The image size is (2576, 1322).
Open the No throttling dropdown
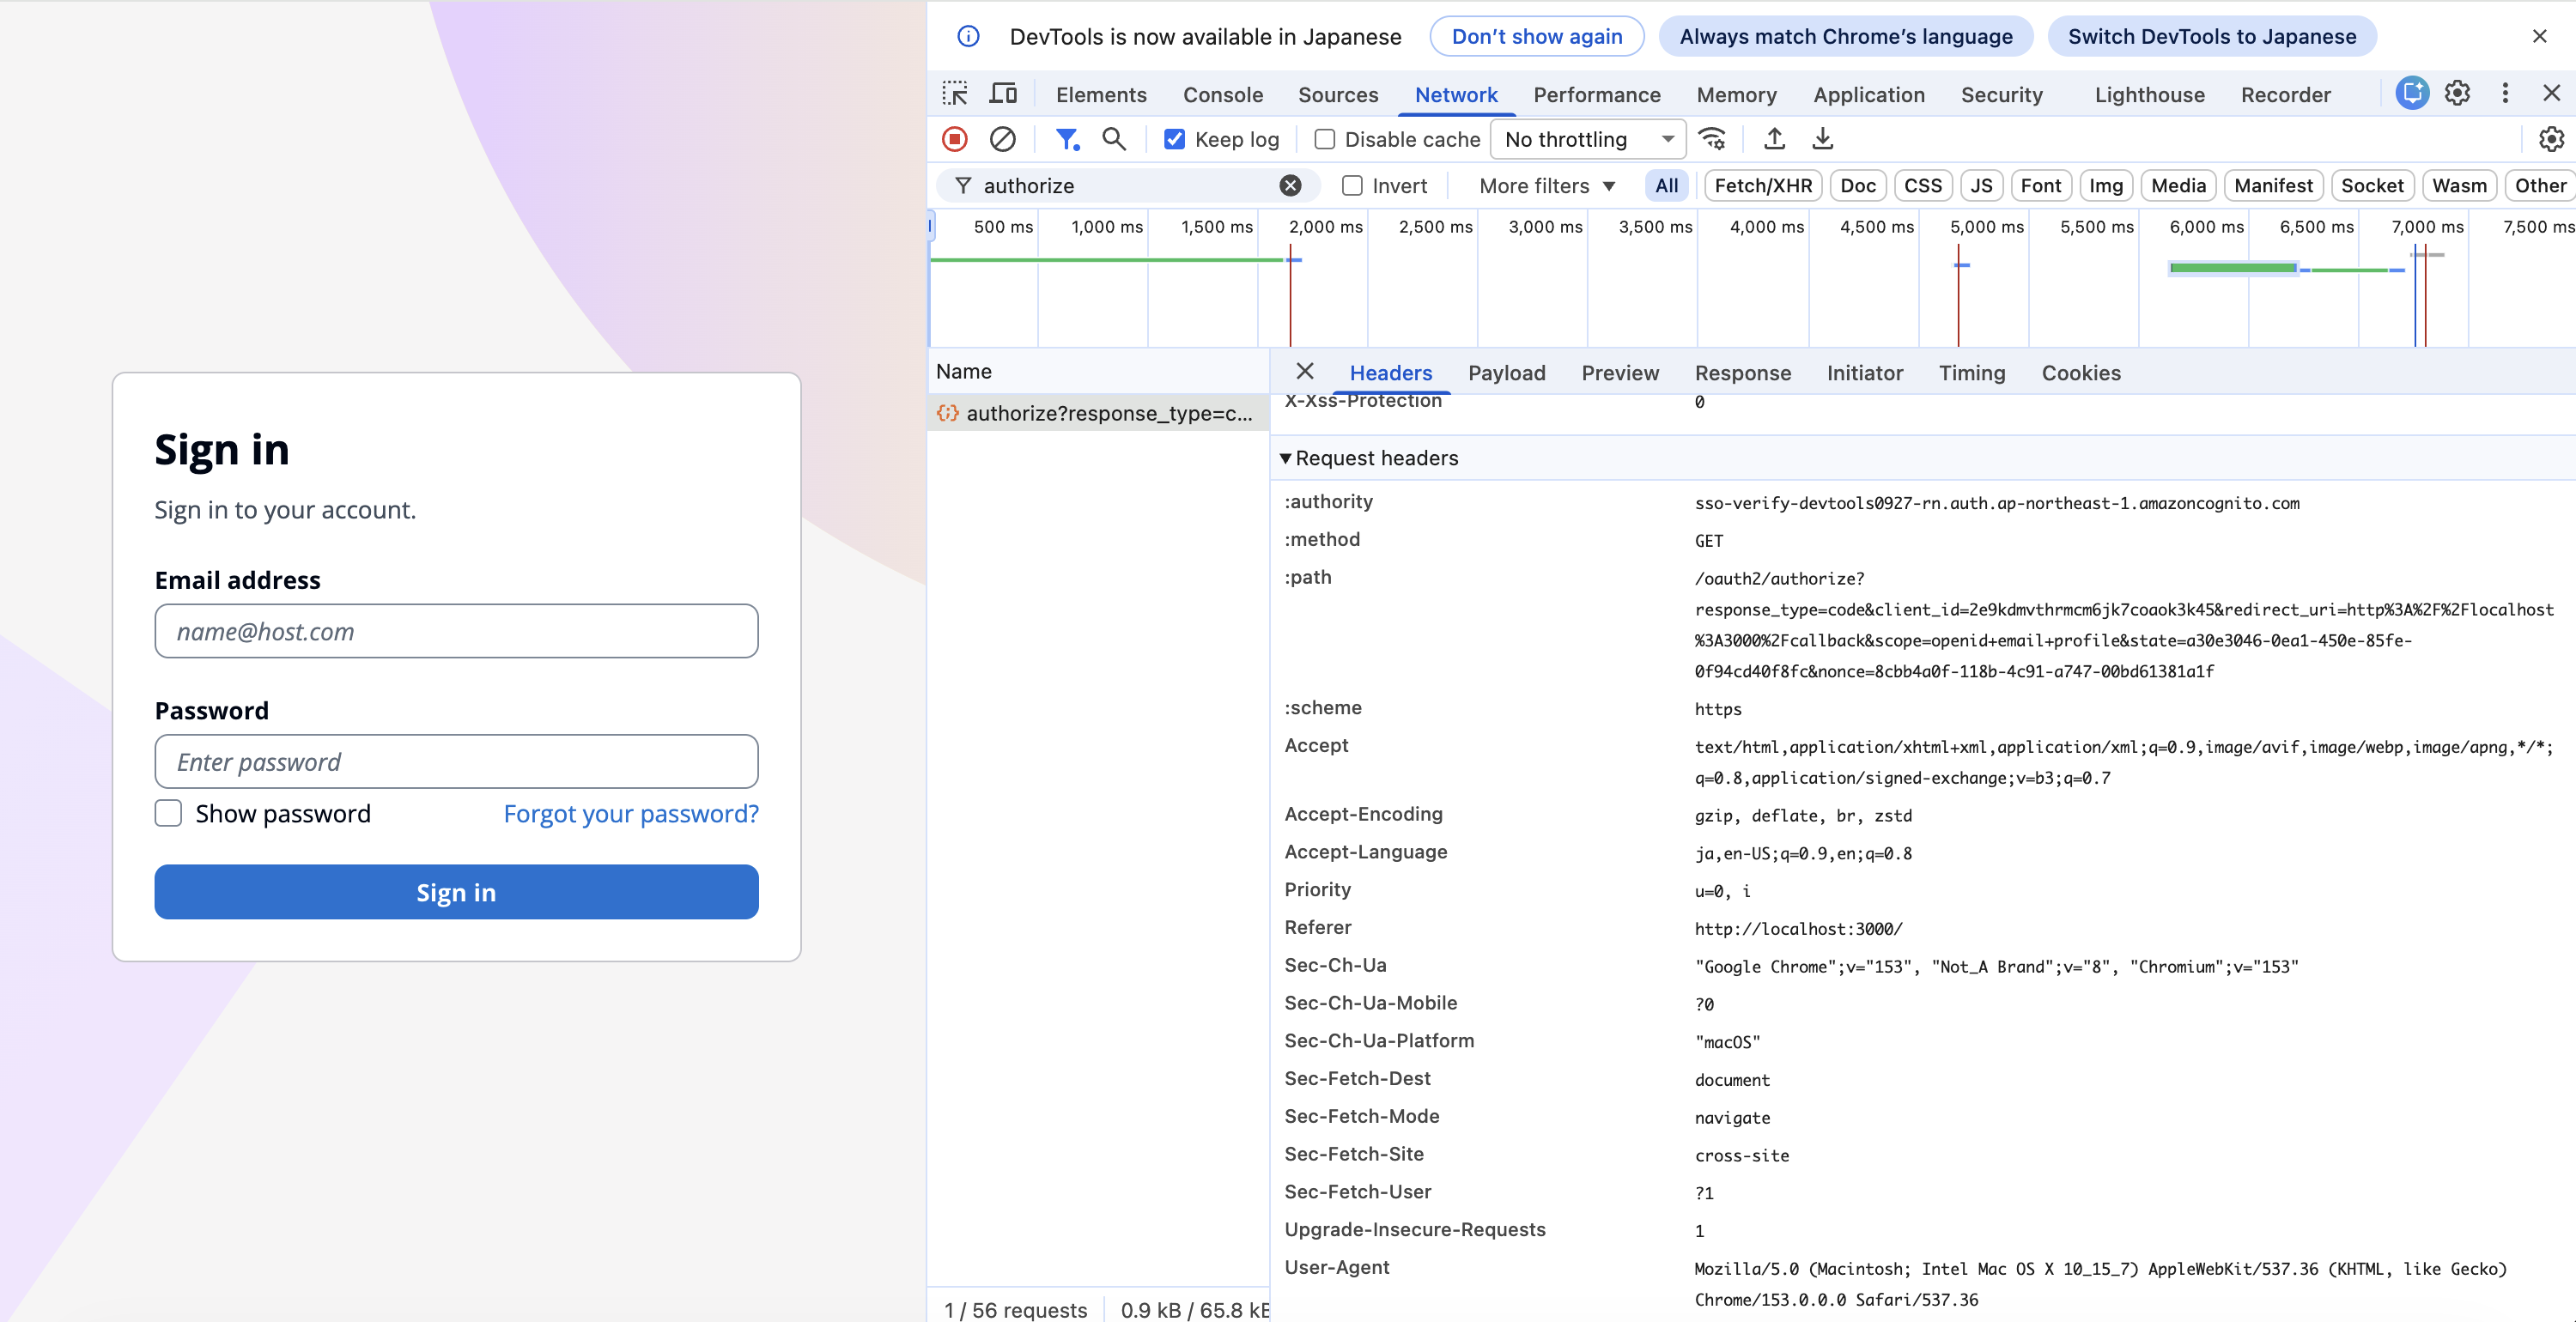click(x=1588, y=139)
